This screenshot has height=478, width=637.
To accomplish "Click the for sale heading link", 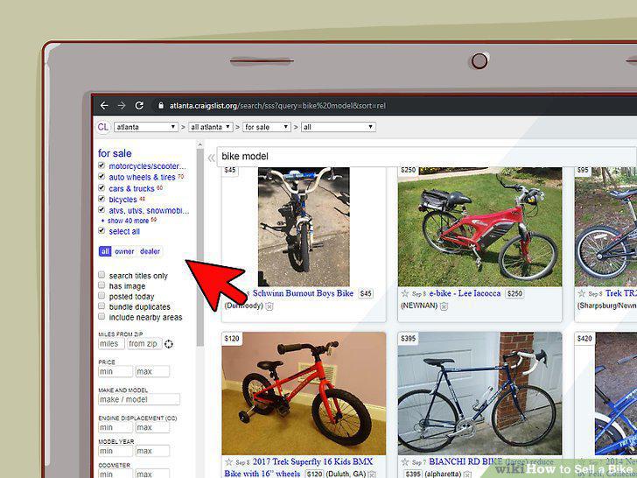I will tap(115, 154).
